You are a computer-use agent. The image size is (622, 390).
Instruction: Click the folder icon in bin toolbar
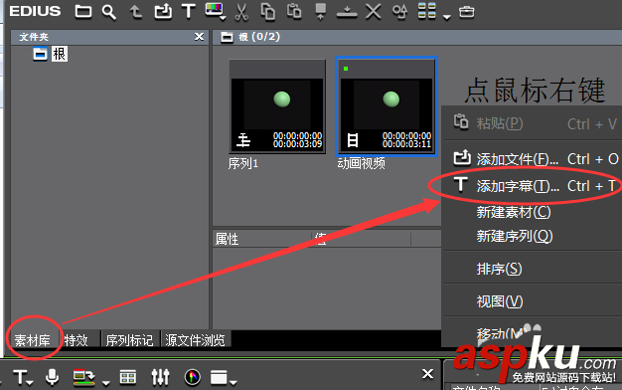83,12
